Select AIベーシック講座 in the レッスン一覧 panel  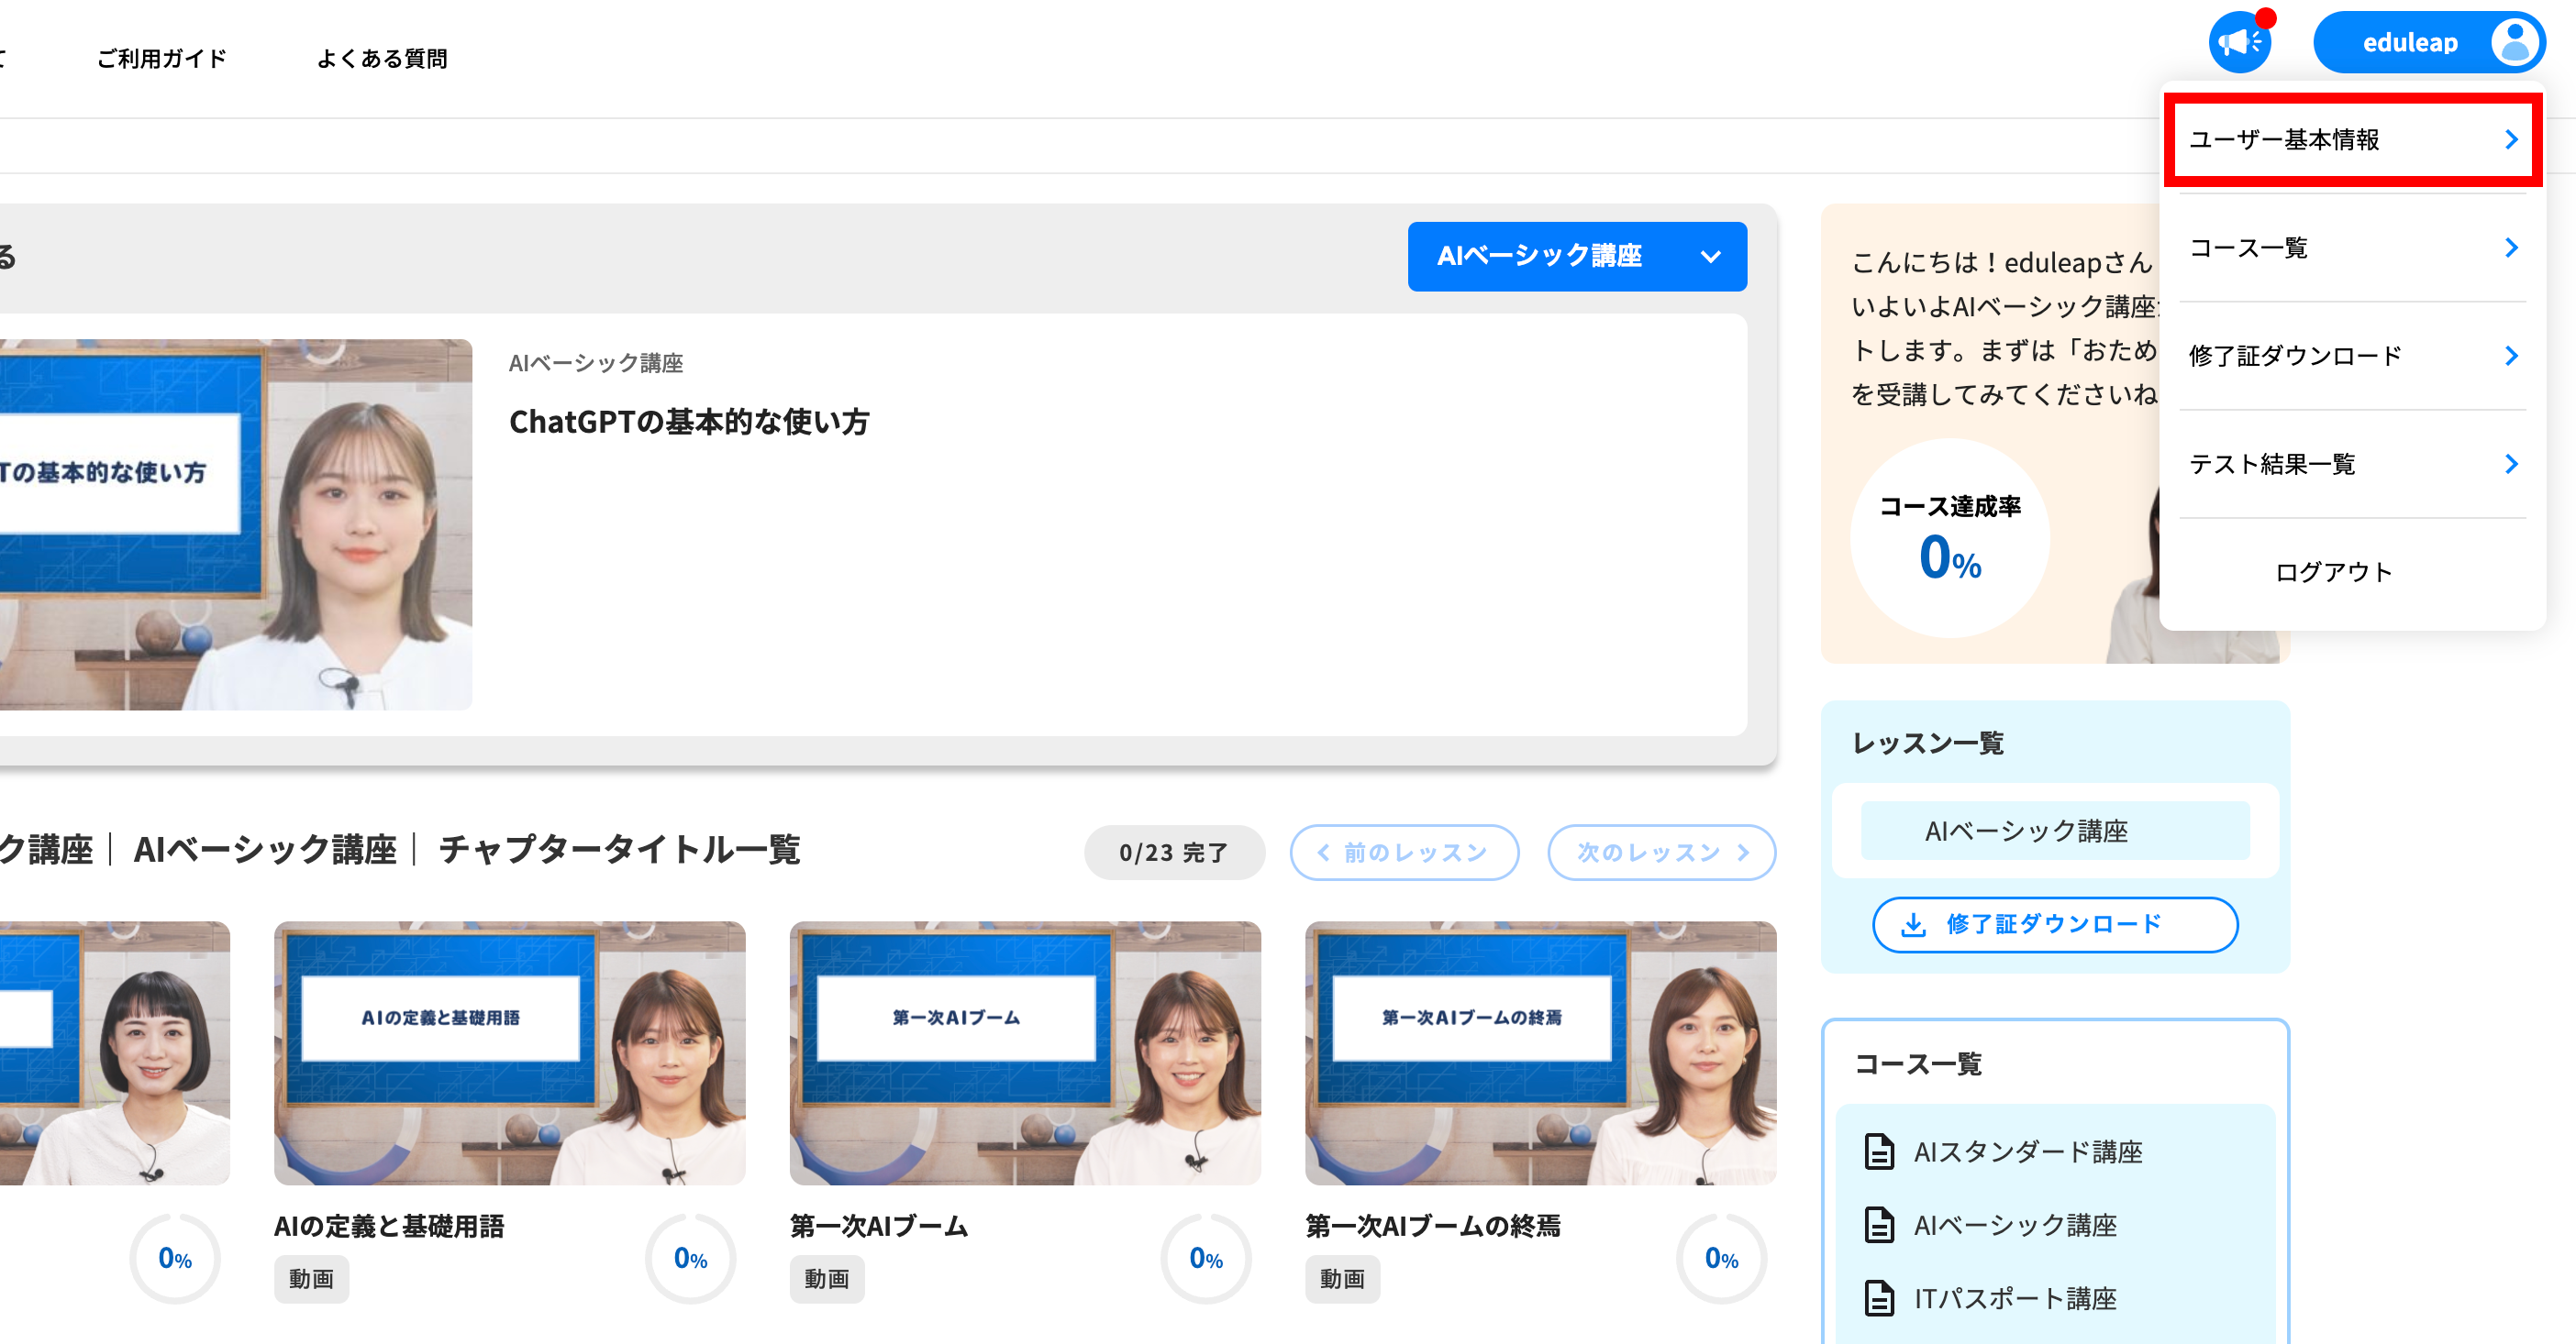tap(2055, 831)
